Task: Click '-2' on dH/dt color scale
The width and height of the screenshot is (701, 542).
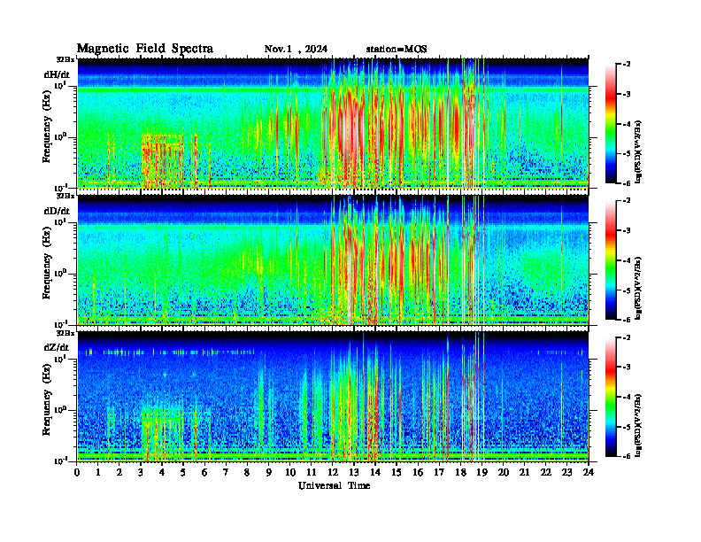Action: (x=627, y=65)
